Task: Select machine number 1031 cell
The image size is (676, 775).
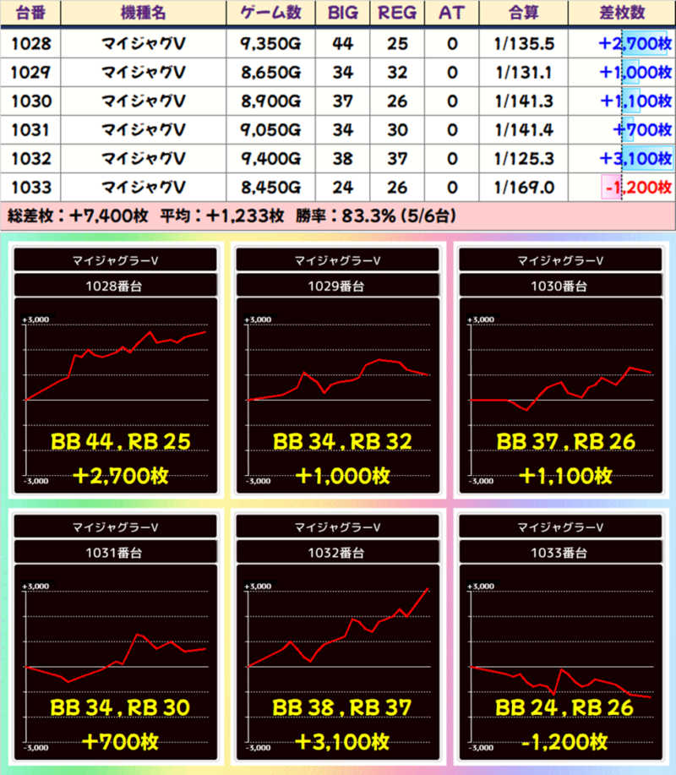Action: click(x=30, y=129)
